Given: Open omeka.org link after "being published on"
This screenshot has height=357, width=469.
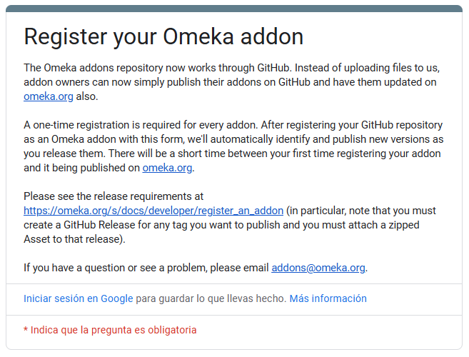Looking at the screenshot, I should tap(167, 168).
